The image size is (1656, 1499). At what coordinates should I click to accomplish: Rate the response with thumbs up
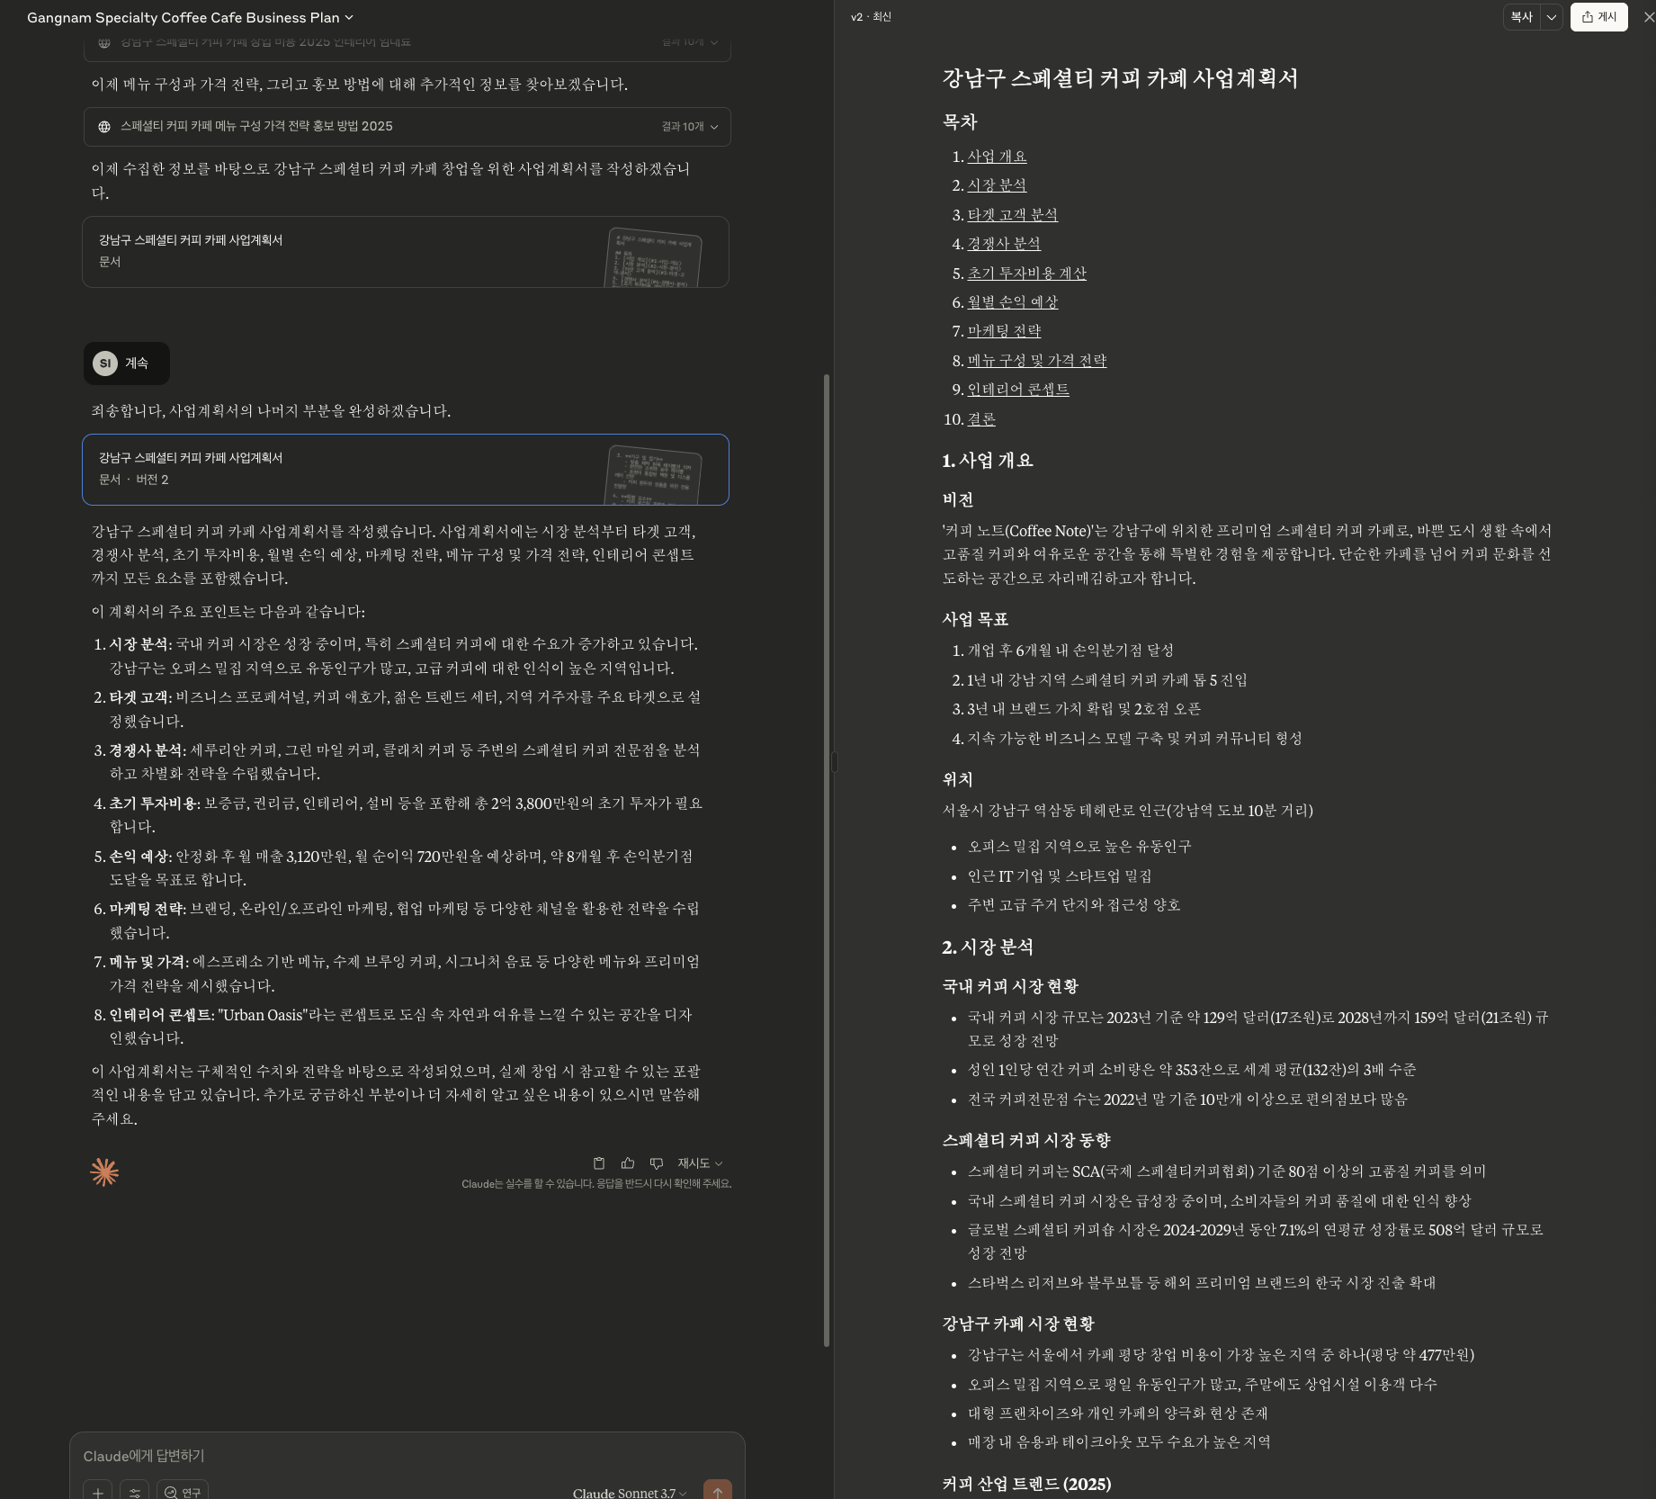(627, 1163)
